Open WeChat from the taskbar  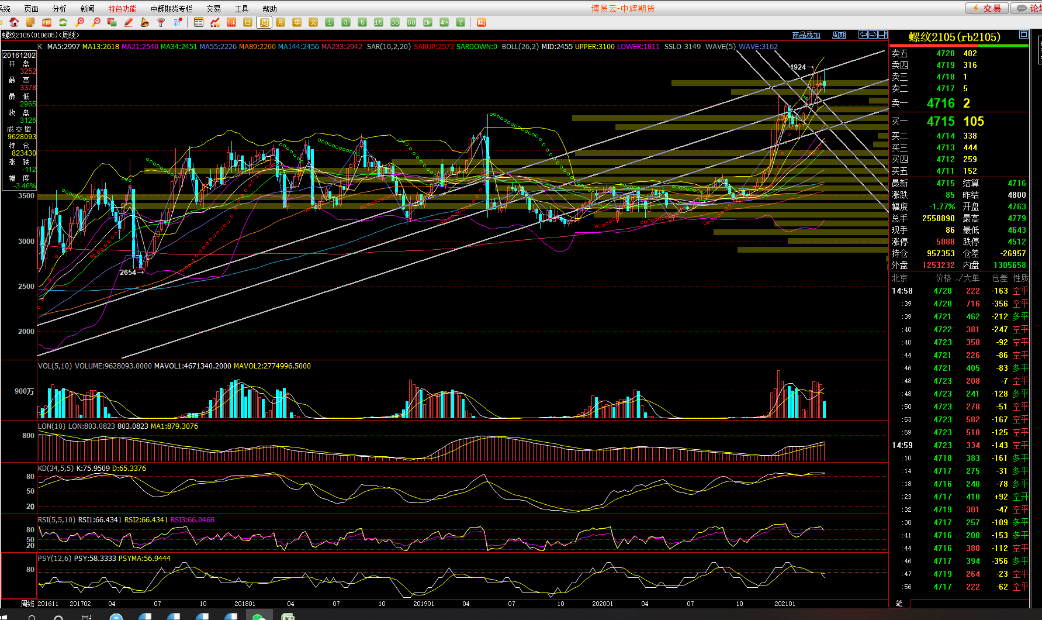[259, 616]
